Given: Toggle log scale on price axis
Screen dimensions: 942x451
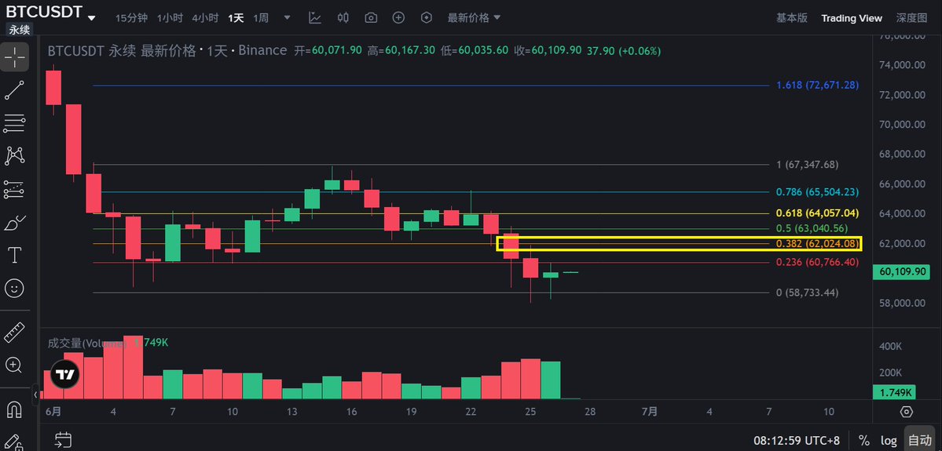Looking at the screenshot, I should [x=889, y=441].
